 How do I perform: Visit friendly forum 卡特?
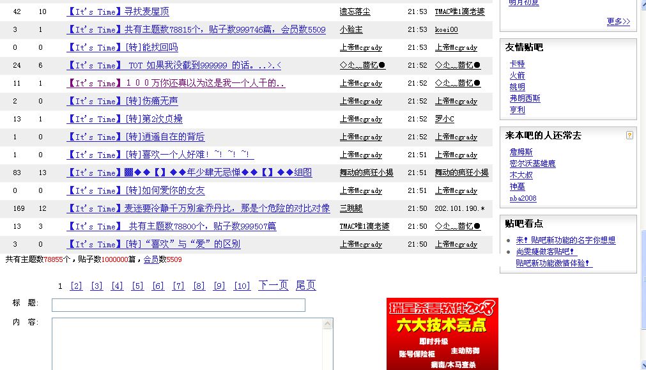pos(517,64)
